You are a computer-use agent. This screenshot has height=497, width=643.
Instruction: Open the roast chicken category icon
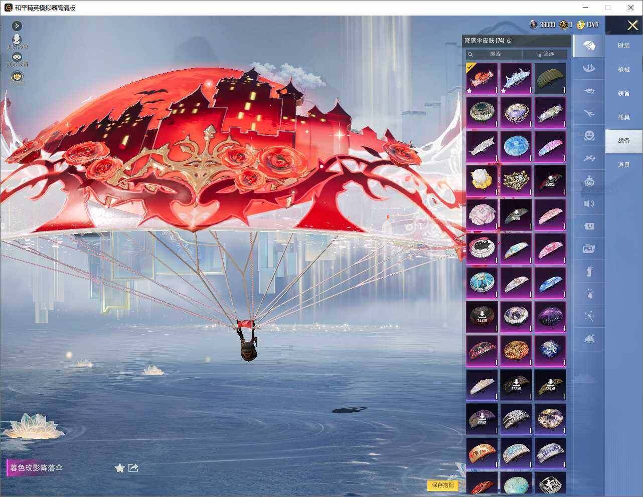tap(589, 339)
